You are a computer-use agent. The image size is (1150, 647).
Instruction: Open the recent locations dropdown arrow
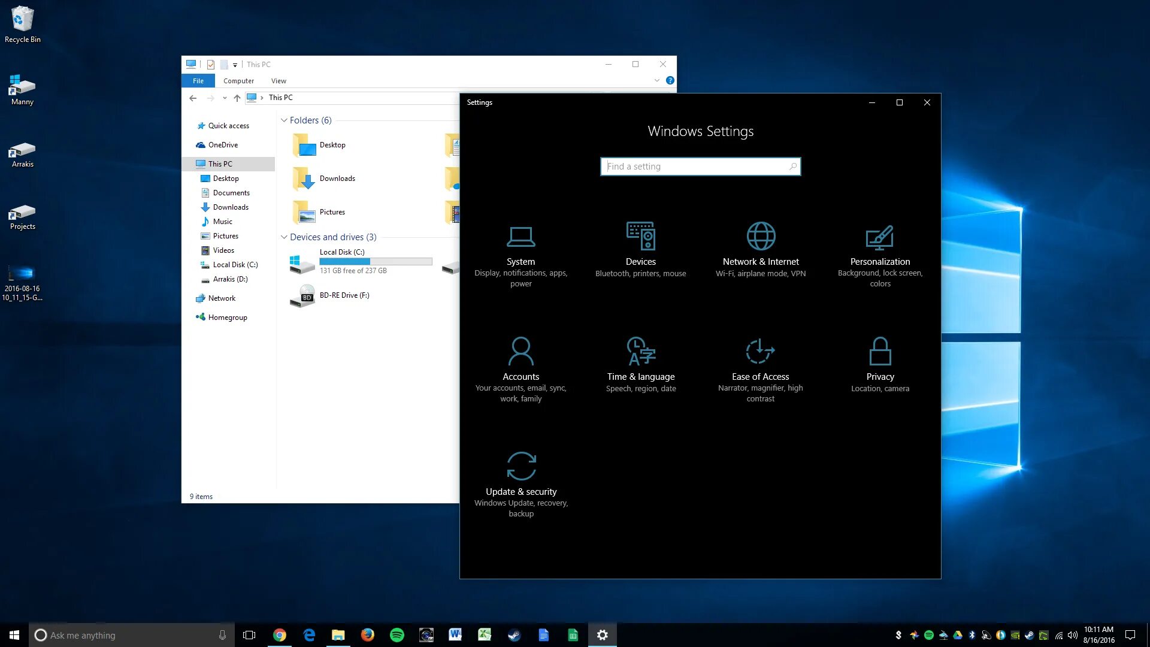coord(225,98)
